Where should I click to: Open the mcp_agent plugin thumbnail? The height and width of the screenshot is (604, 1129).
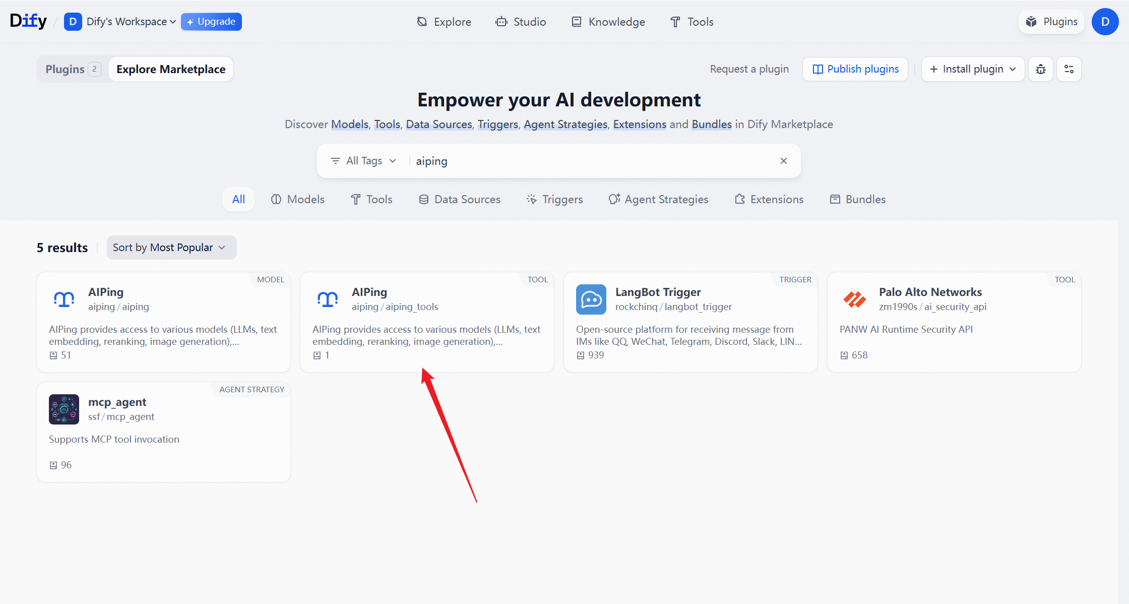(64, 409)
